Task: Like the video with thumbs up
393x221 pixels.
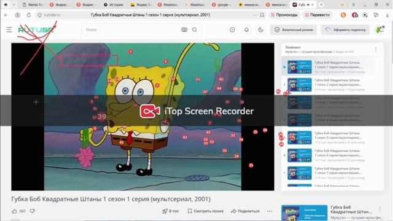Action: click(x=14, y=211)
